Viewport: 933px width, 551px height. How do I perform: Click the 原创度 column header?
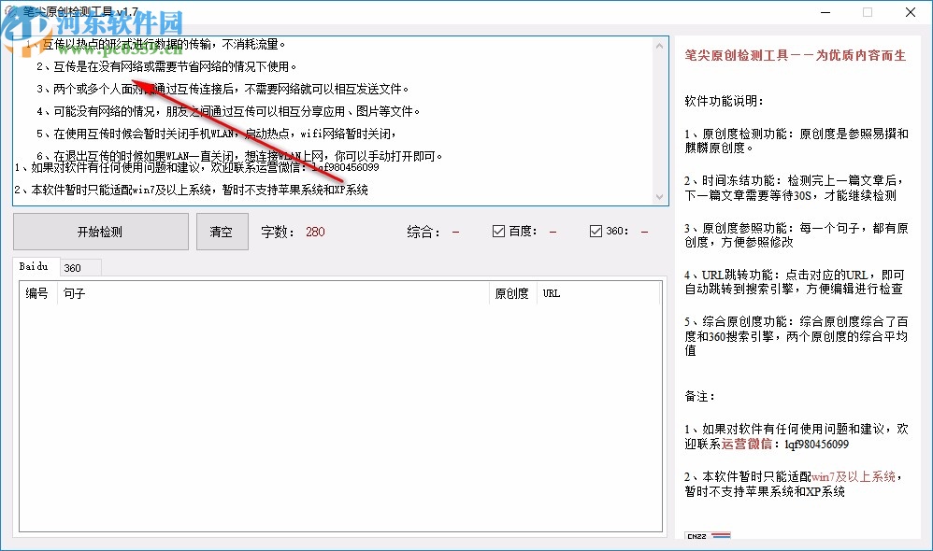[511, 293]
